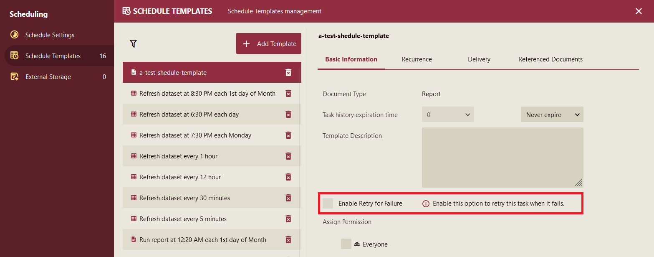Enable Retry for Failure checkbox
Image resolution: width=654 pixels, height=257 pixels.
click(328, 204)
